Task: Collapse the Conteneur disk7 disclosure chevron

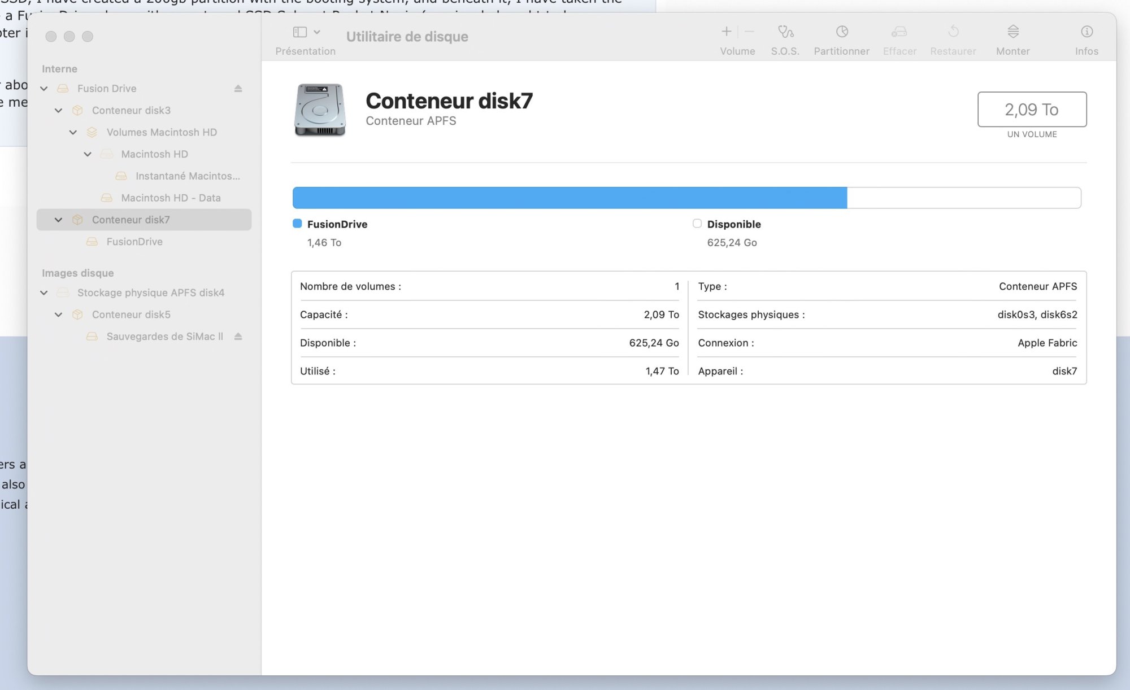Action: pos(58,220)
